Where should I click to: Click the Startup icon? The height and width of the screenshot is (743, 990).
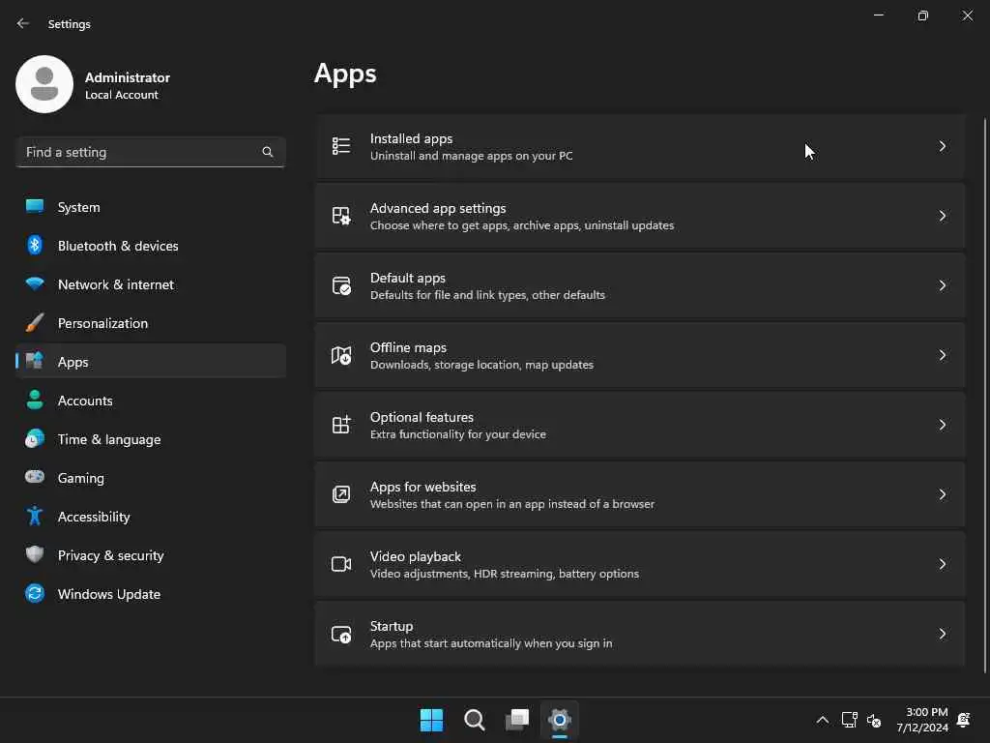341,634
